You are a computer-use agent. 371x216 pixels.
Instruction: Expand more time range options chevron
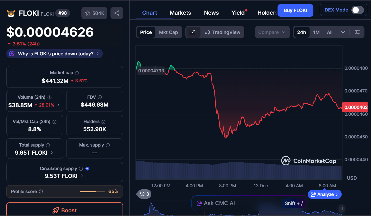click(x=343, y=32)
